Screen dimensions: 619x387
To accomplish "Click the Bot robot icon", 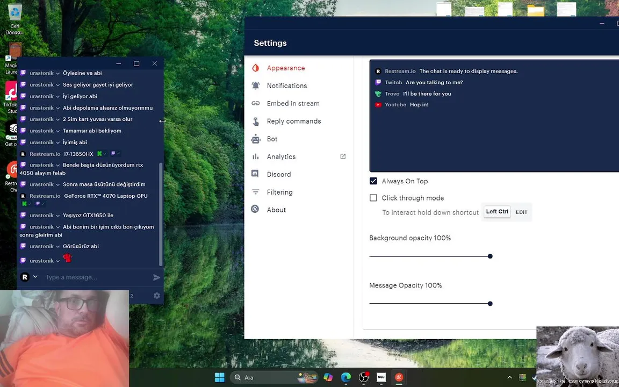I will pos(255,139).
